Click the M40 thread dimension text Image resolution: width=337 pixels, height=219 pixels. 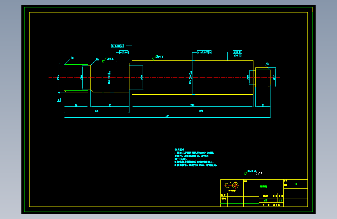[x=274, y=77]
